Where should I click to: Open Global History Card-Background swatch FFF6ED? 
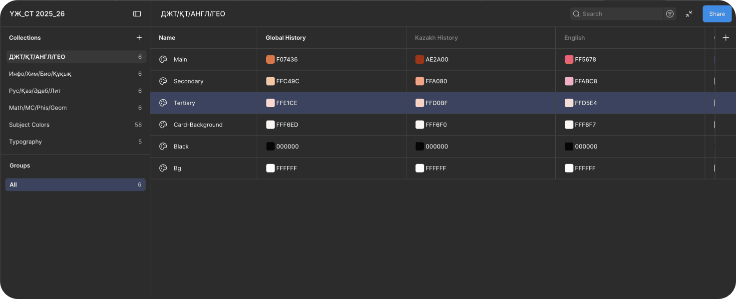[x=270, y=125]
